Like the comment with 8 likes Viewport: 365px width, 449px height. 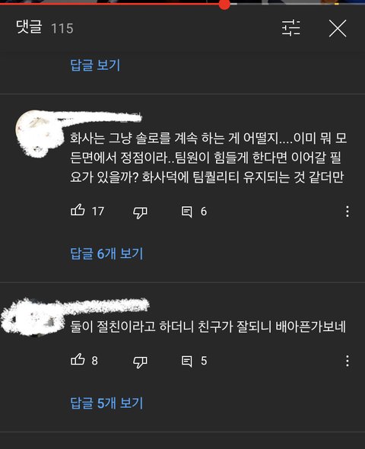78,360
